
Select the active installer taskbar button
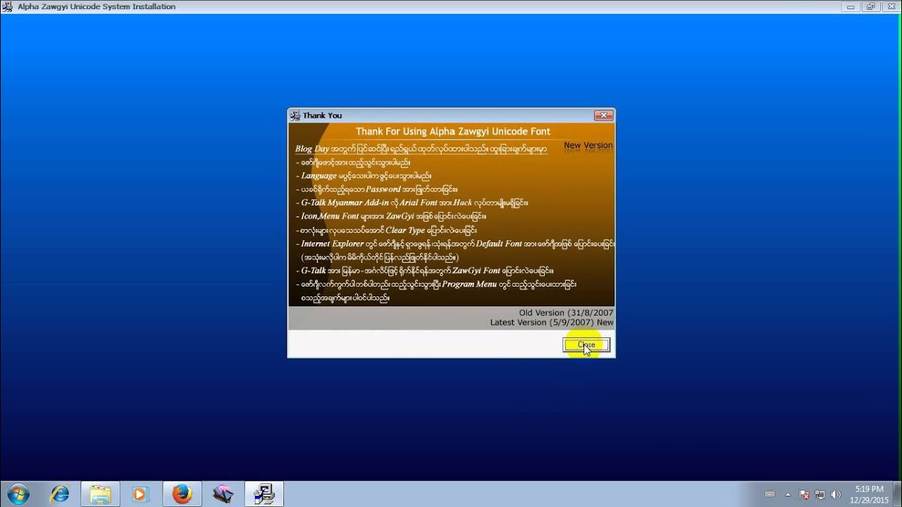pos(264,494)
